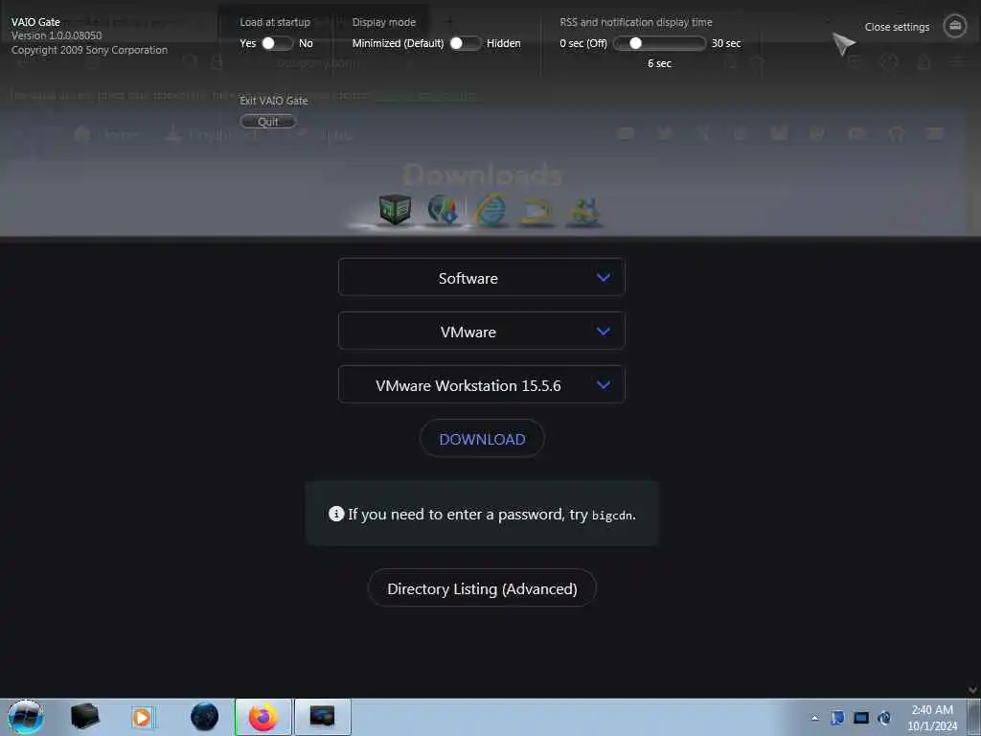Show hidden system tray icons arrow

pos(814,718)
